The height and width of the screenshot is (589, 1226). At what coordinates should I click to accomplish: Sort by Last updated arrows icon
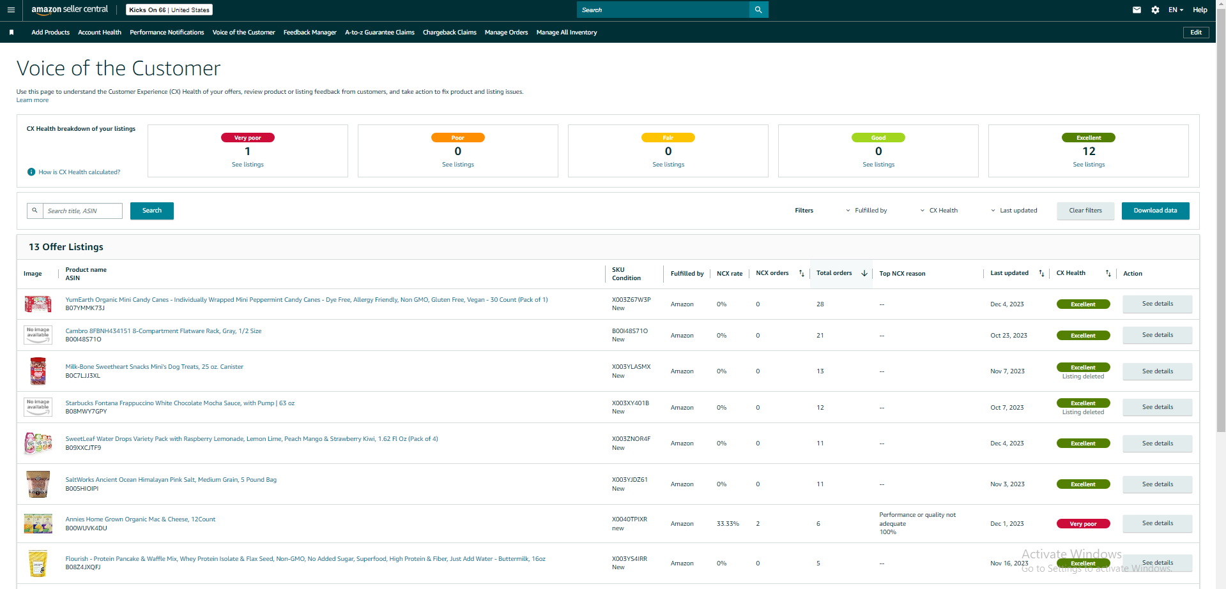pyautogui.click(x=1041, y=273)
